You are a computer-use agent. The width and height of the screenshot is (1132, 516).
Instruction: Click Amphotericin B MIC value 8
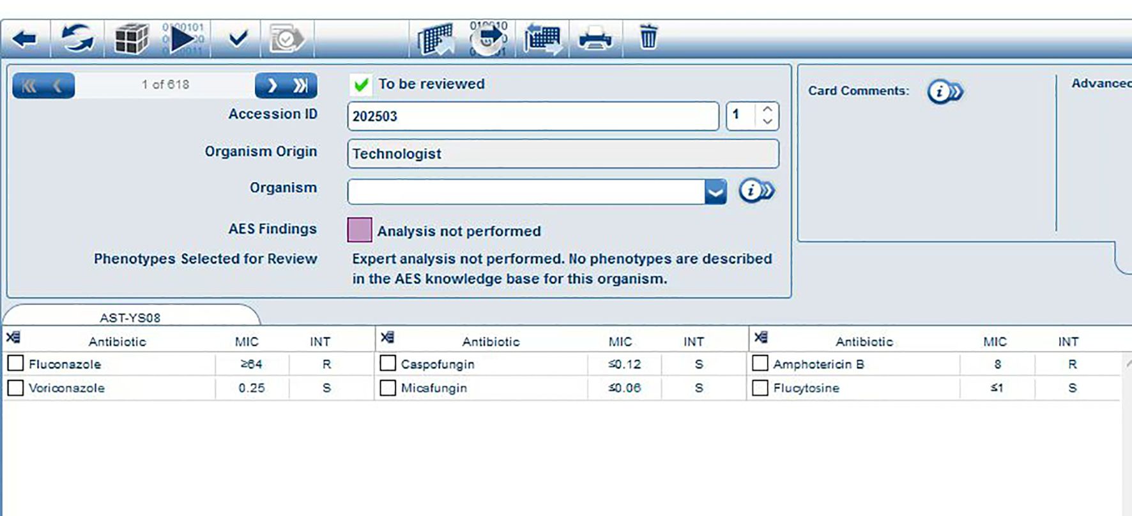pyautogui.click(x=997, y=364)
